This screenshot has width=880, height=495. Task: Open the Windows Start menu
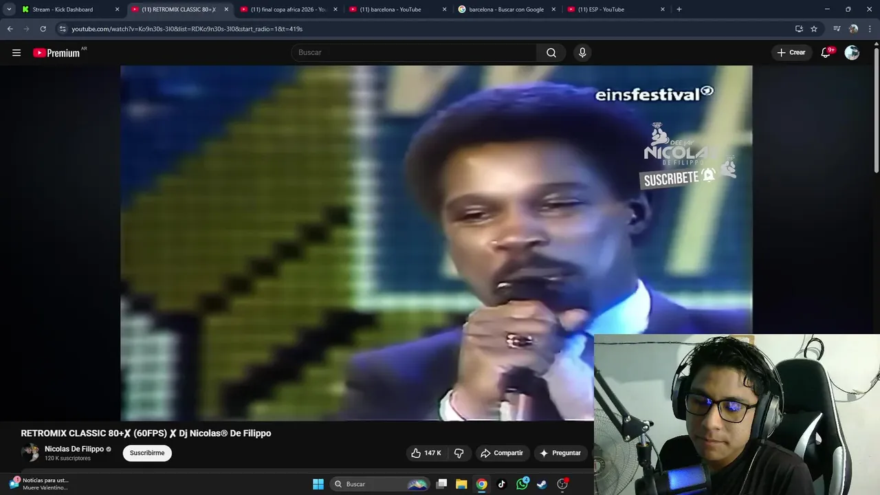[x=318, y=484]
